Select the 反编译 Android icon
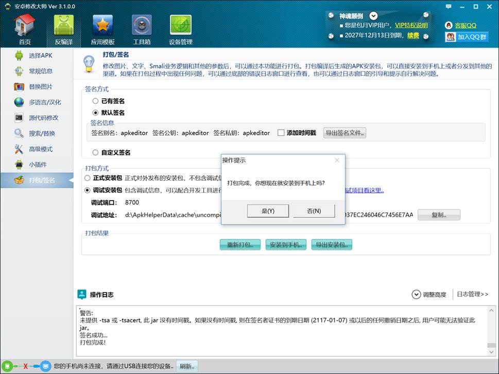 coord(64,25)
